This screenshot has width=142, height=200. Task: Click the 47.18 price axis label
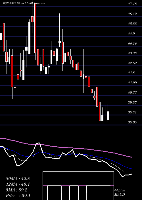[x=132, y=4]
